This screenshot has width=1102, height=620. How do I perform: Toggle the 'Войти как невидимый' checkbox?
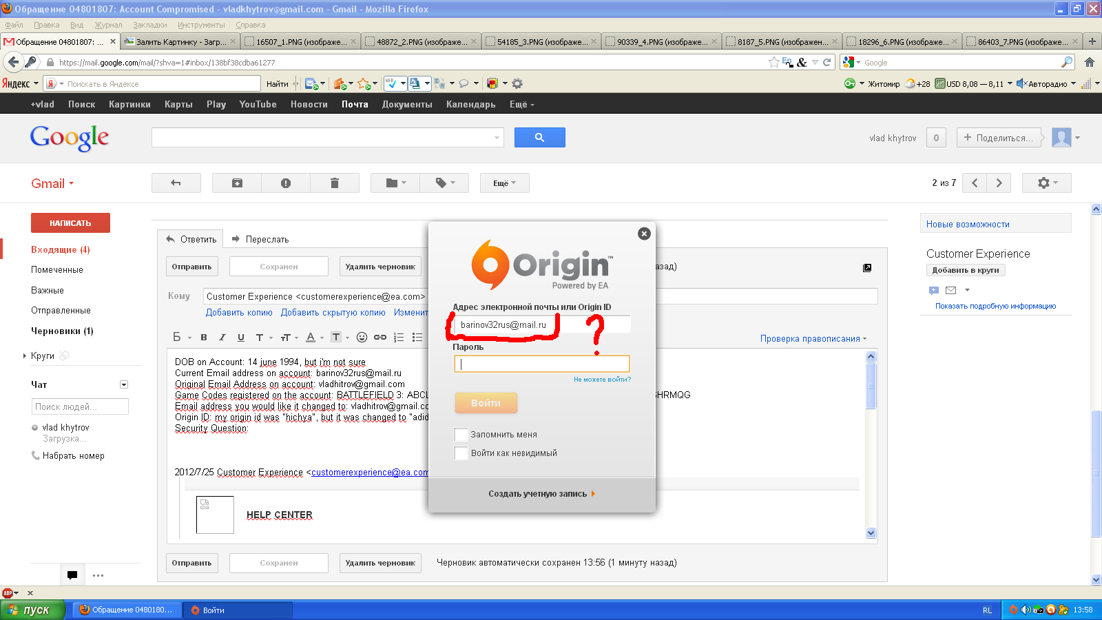[x=461, y=453]
